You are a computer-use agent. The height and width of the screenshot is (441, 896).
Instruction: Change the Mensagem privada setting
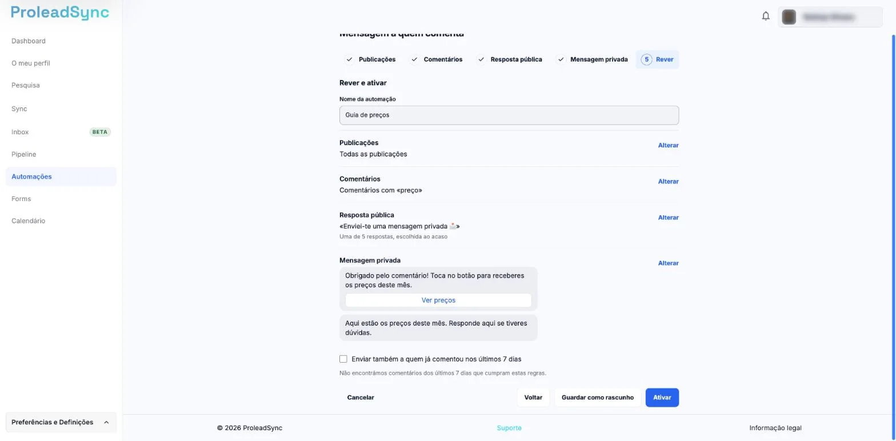[x=668, y=263]
